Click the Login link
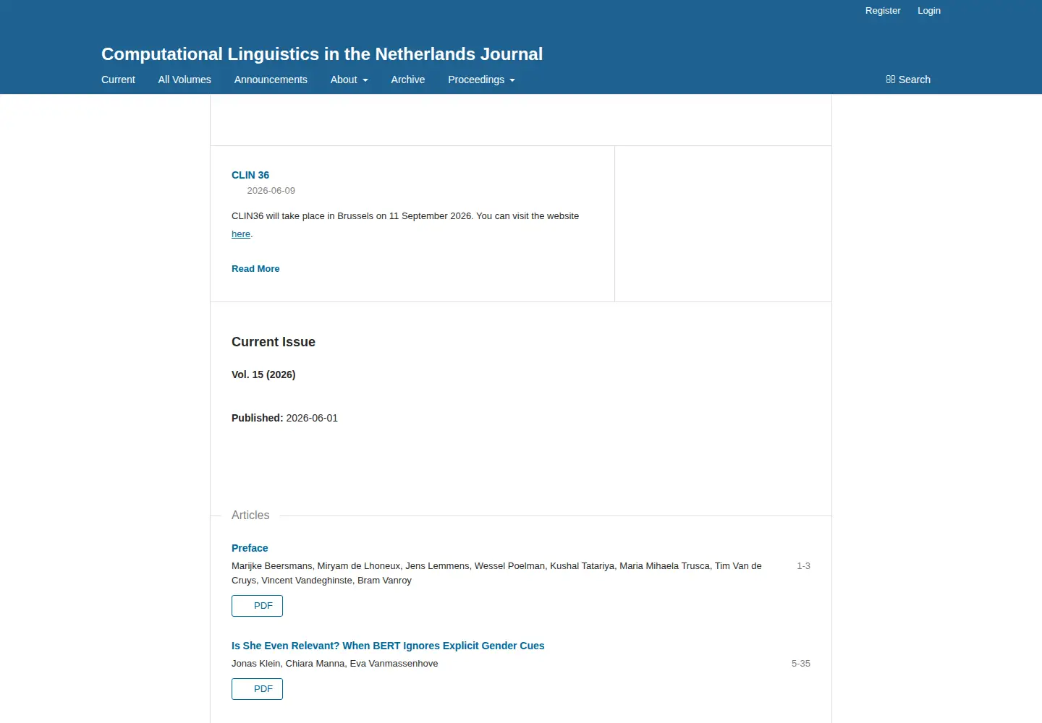This screenshot has width=1042, height=723. click(929, 11)
